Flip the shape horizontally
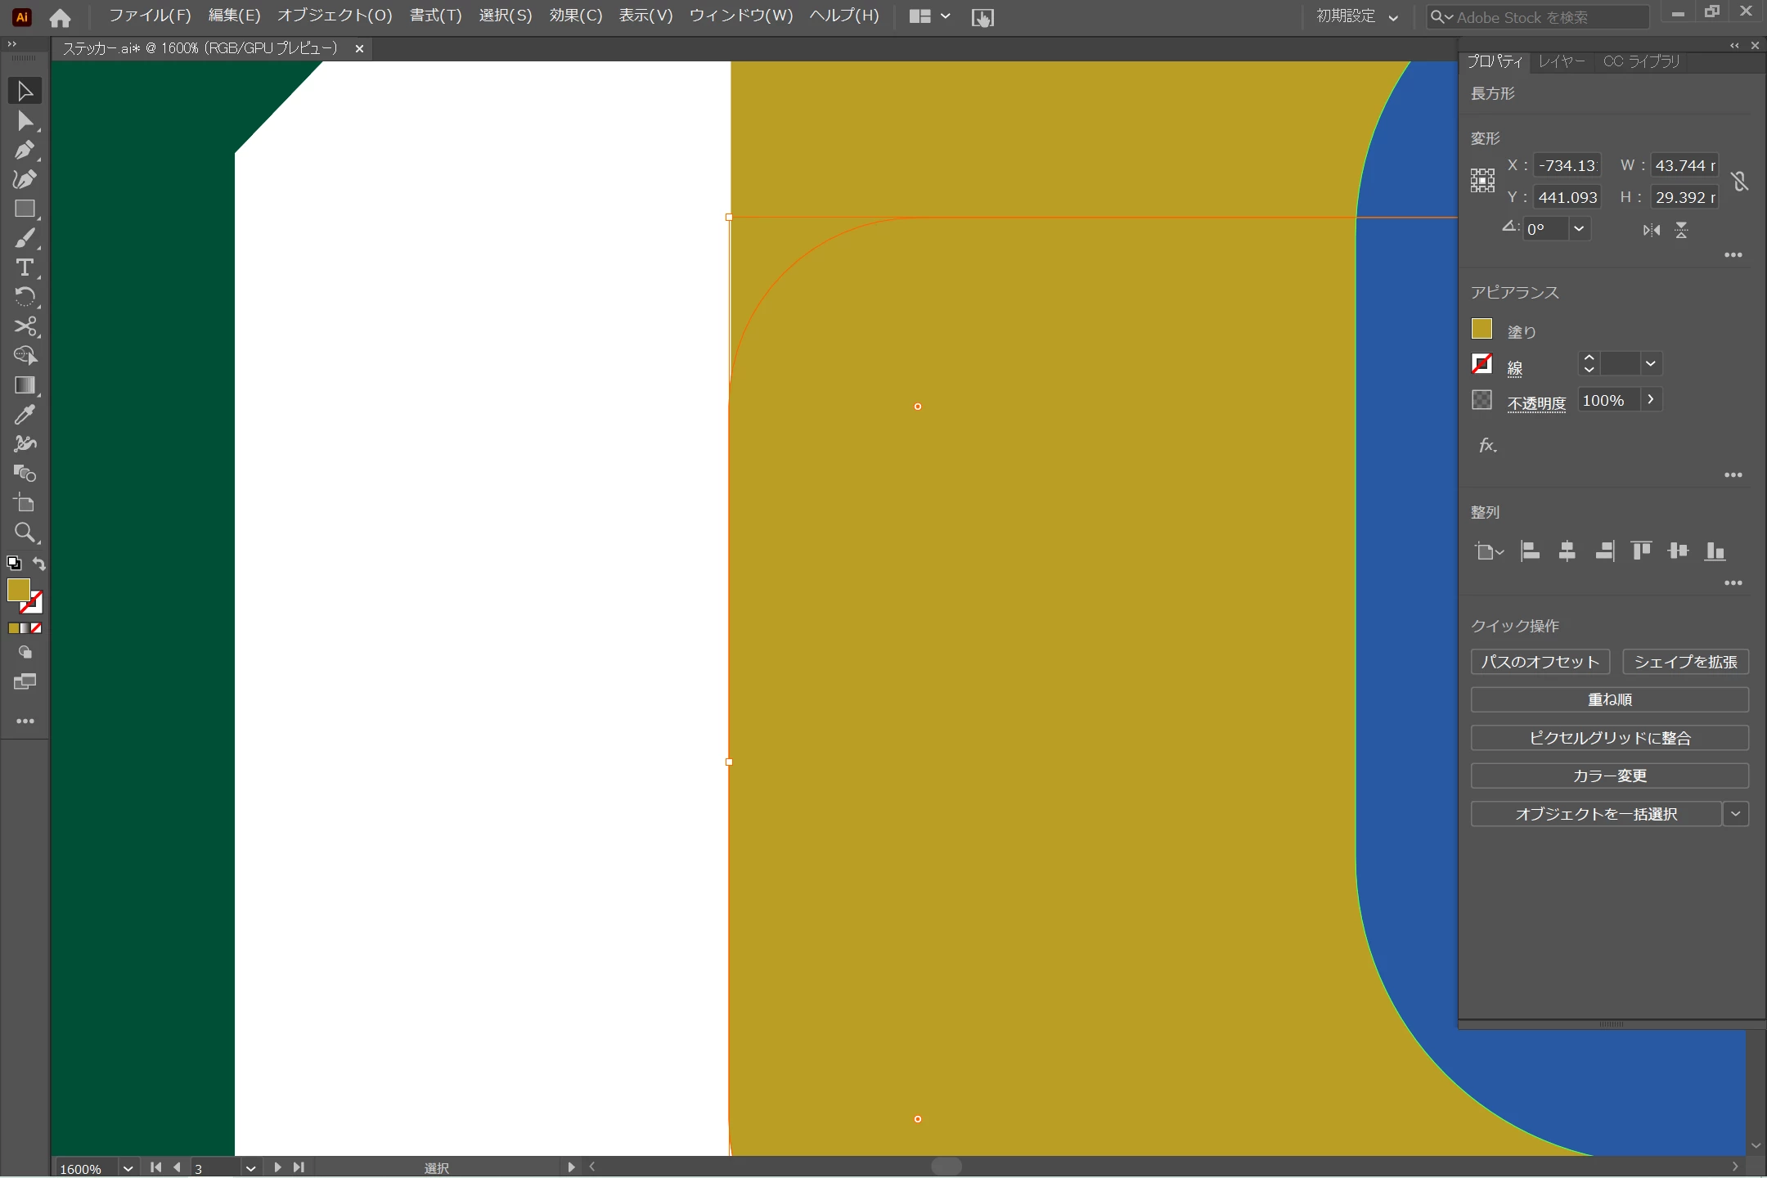 pos(1651,231)
